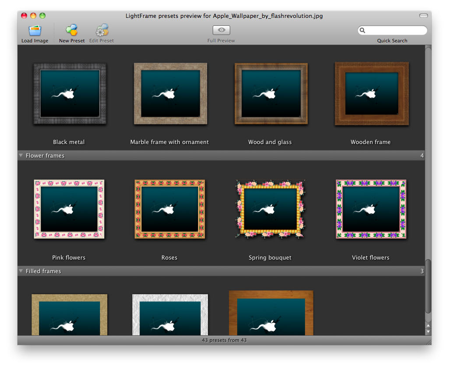Click the Edit Preset gear icon
Image resolution: width=449 pixels, height=369 pixels.
point(102,30)
